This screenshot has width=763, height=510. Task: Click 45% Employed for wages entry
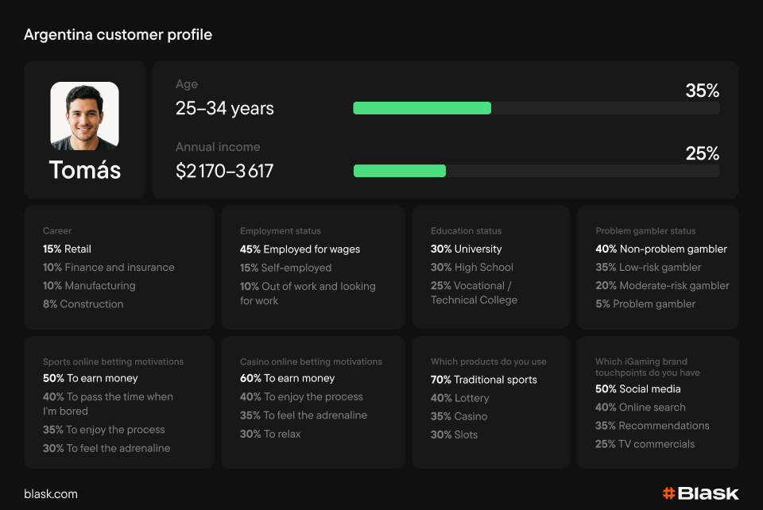click(x=300, y=249)
